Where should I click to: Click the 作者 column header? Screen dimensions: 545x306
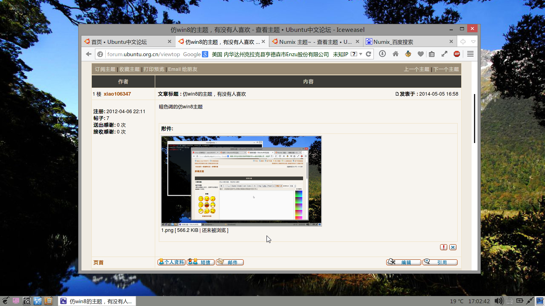(123, 82)
